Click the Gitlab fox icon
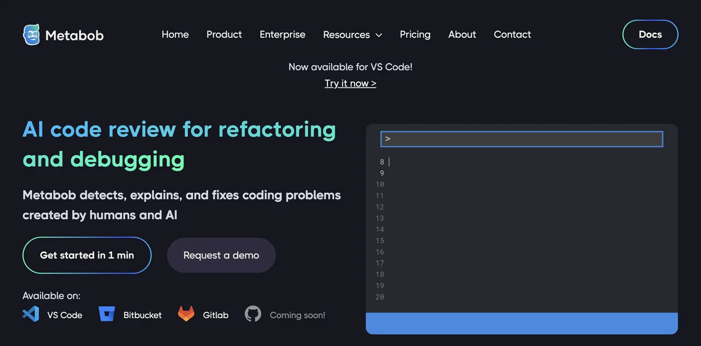The height and width of the screenshot is (346, 701). point(186,314)
